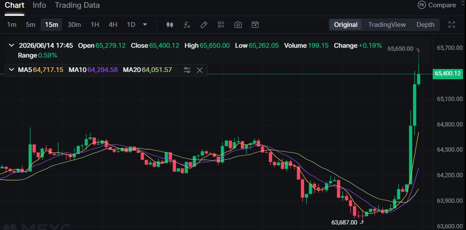Click the 65,100.00 price axis label
This screenshot has width=466, height=230.
450,99
